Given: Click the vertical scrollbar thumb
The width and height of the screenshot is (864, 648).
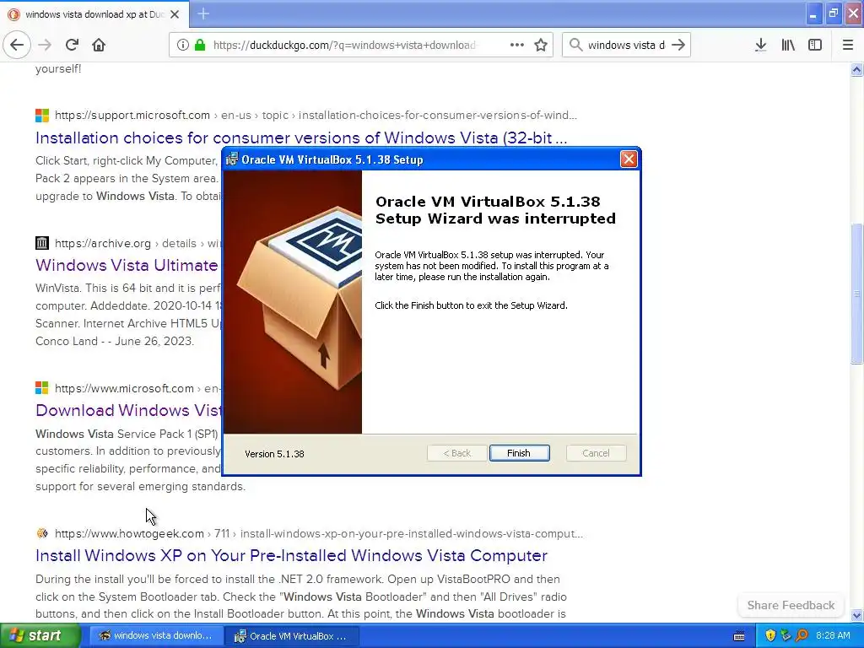Looking at the screenshot, I should pos(856,293).
